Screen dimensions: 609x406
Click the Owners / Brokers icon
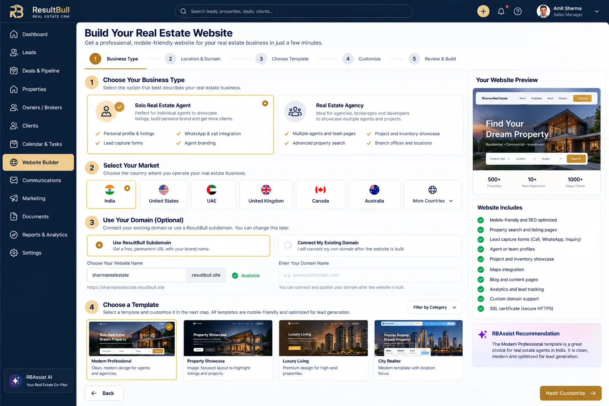pos(14,107)
